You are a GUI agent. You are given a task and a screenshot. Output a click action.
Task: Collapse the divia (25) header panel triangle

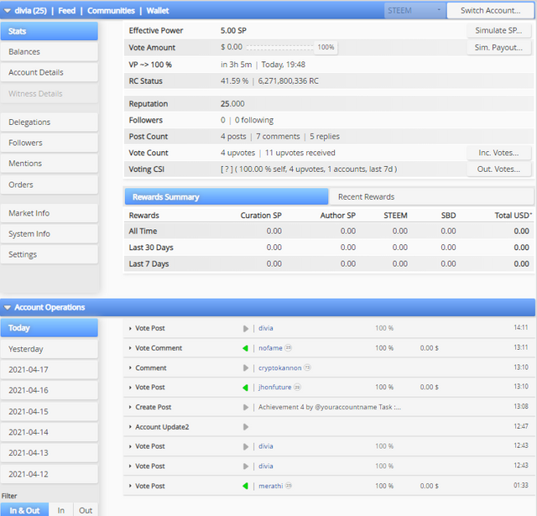pos(8,11)
